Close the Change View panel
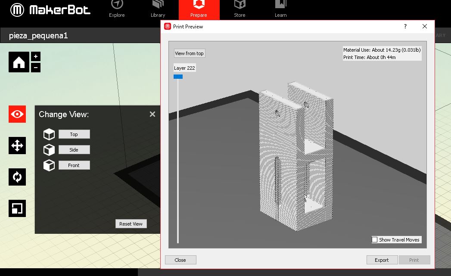This screenshot has height=276, width=451. coord(152,114)
